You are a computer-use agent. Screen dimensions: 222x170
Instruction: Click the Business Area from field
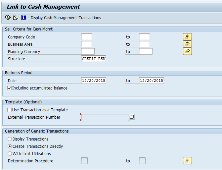[87, 44]
